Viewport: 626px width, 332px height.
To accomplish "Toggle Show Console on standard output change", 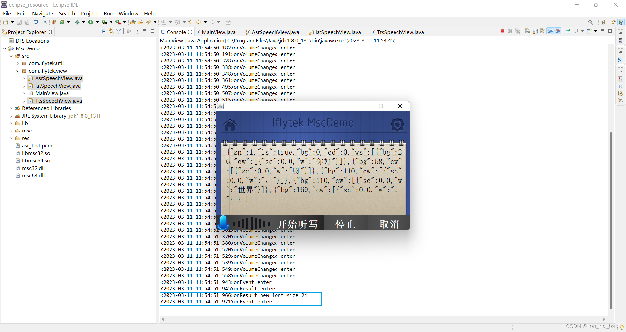I will coord(550,31).
